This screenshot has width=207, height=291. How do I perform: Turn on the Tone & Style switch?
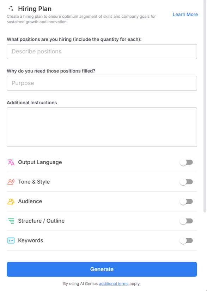[186, 181]
